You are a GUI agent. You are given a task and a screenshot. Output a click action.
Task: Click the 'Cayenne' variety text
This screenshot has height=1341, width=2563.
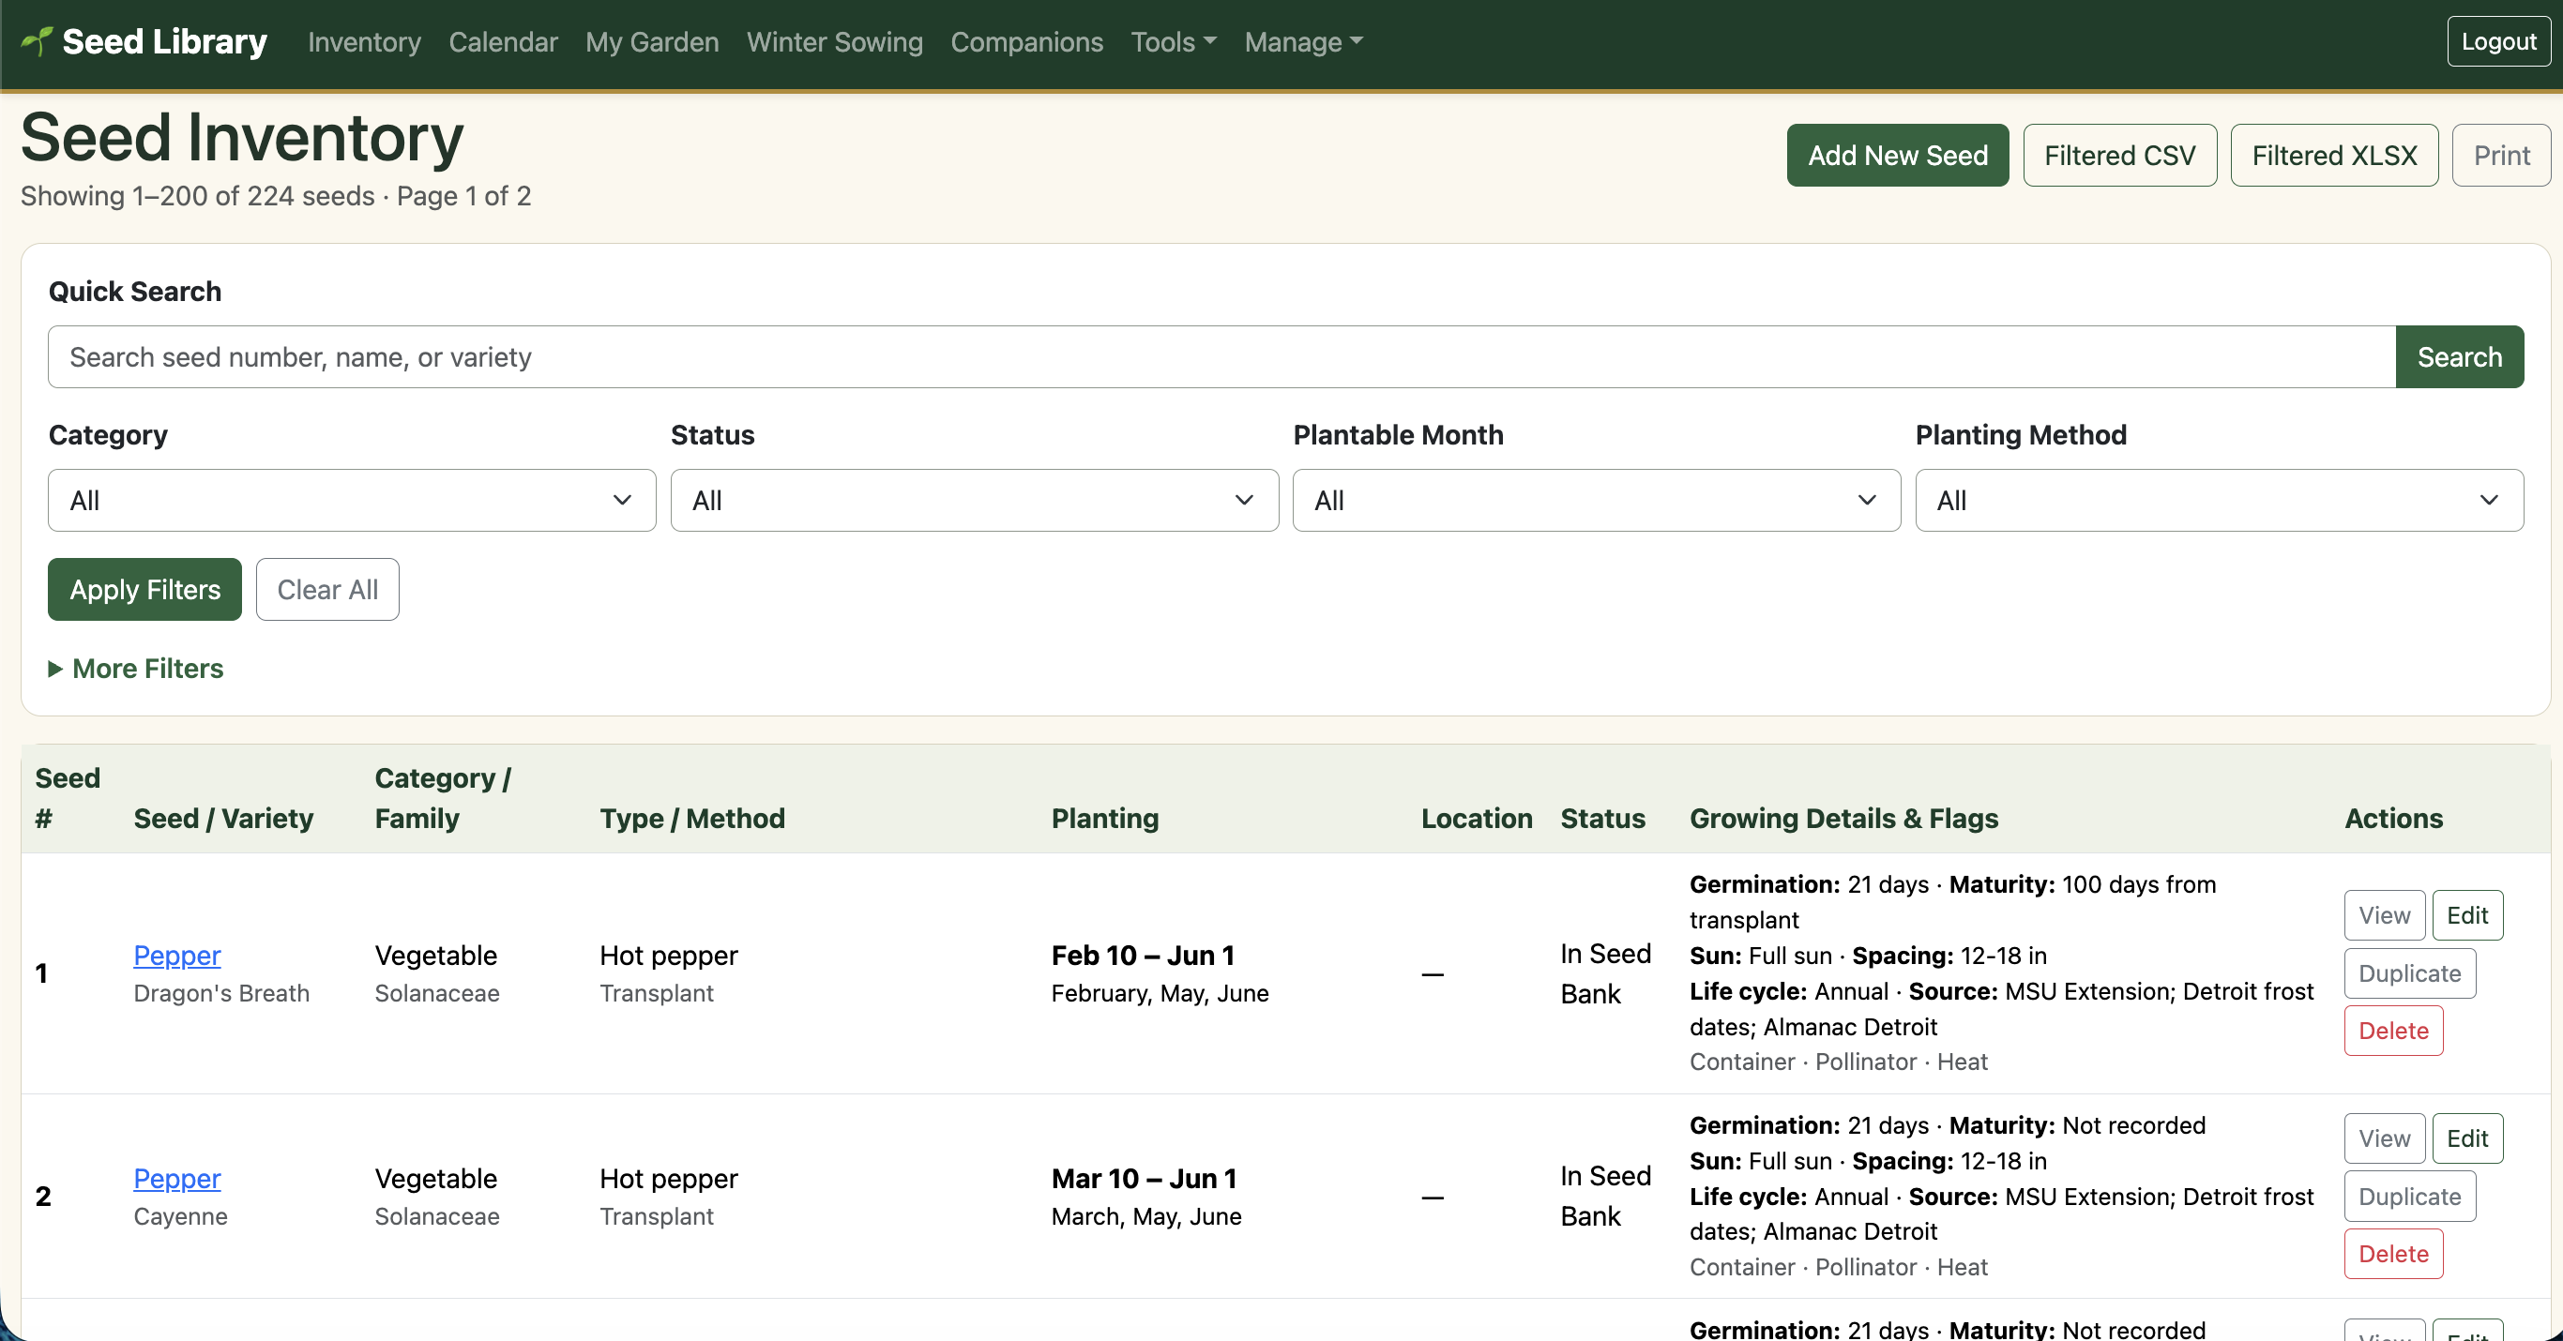click(180, 1215)
